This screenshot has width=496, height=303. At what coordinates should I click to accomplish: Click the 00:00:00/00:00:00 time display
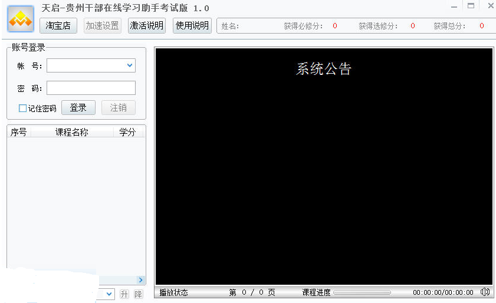(443, 292)
